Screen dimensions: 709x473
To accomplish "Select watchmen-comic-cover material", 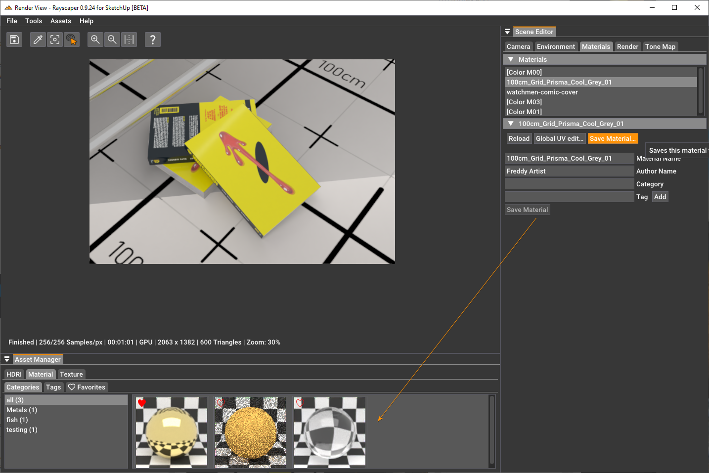I will (601, 92).
